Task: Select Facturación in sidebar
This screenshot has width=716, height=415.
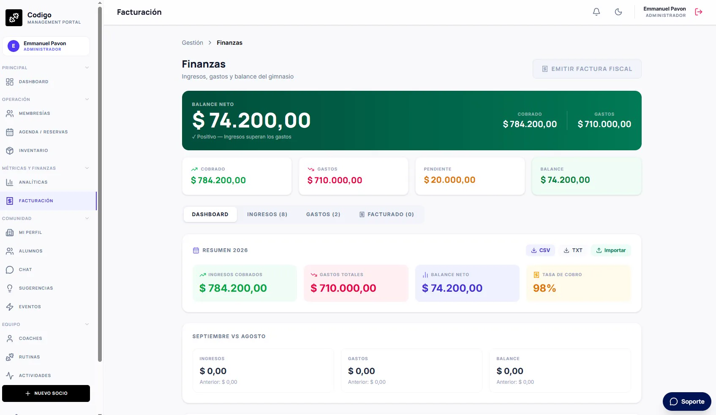Action: pyautogui.click(x=49, y=201)
